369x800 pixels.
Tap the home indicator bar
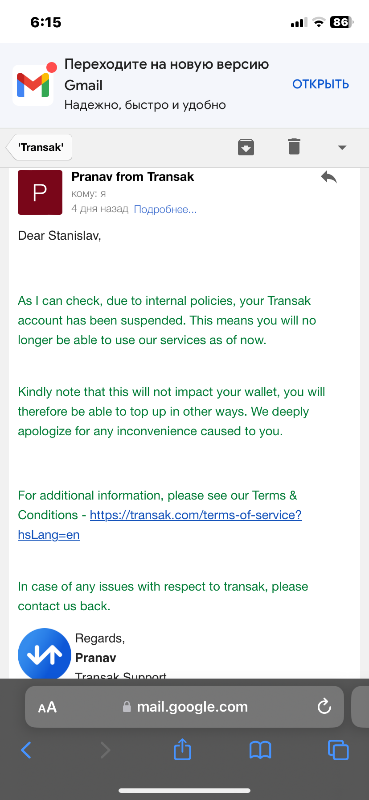[184, 791]
